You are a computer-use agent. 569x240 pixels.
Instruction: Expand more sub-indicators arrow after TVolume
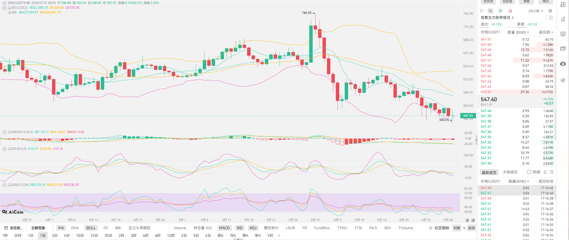coord(419,228)
